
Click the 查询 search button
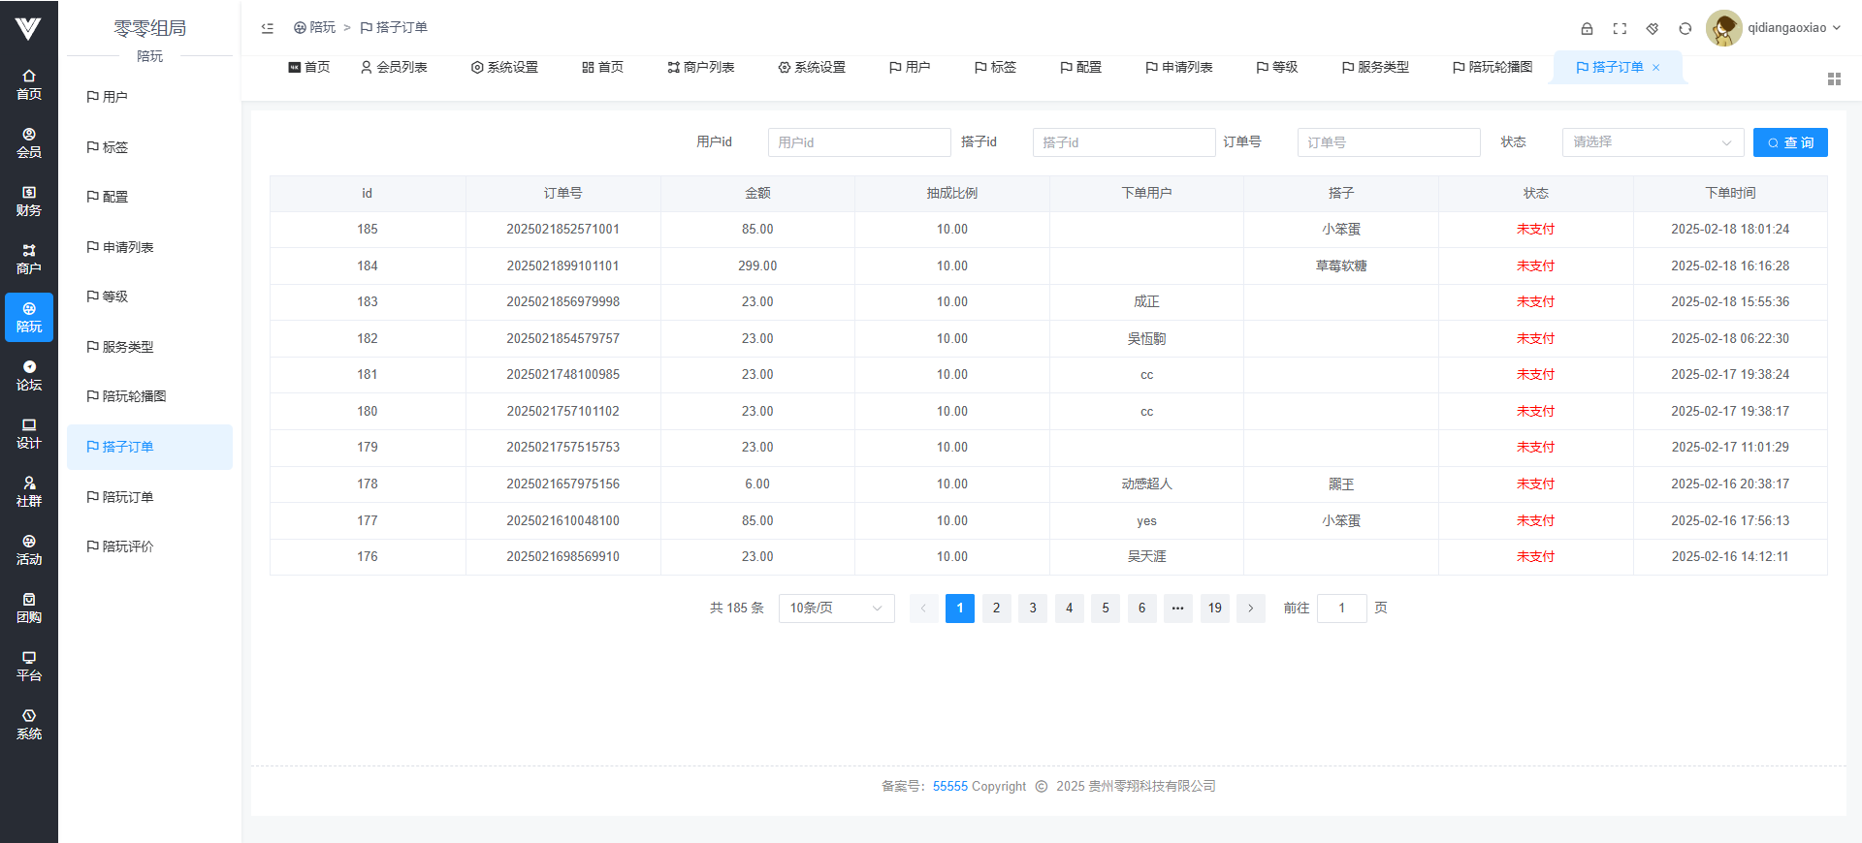tap(1790, 142)
